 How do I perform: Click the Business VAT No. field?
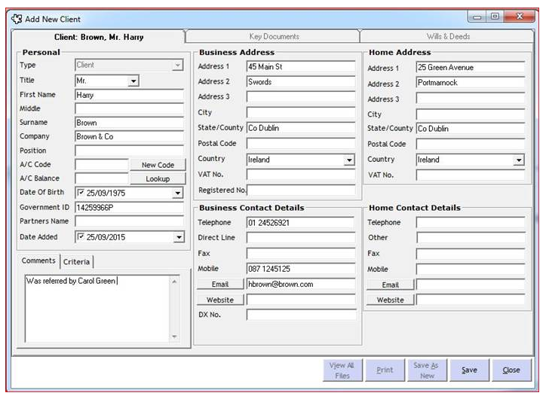301,175
